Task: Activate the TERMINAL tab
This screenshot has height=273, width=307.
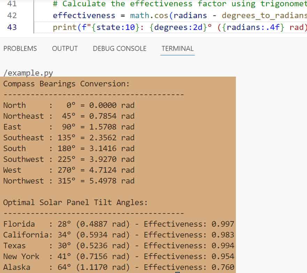Action: (177, 49)
